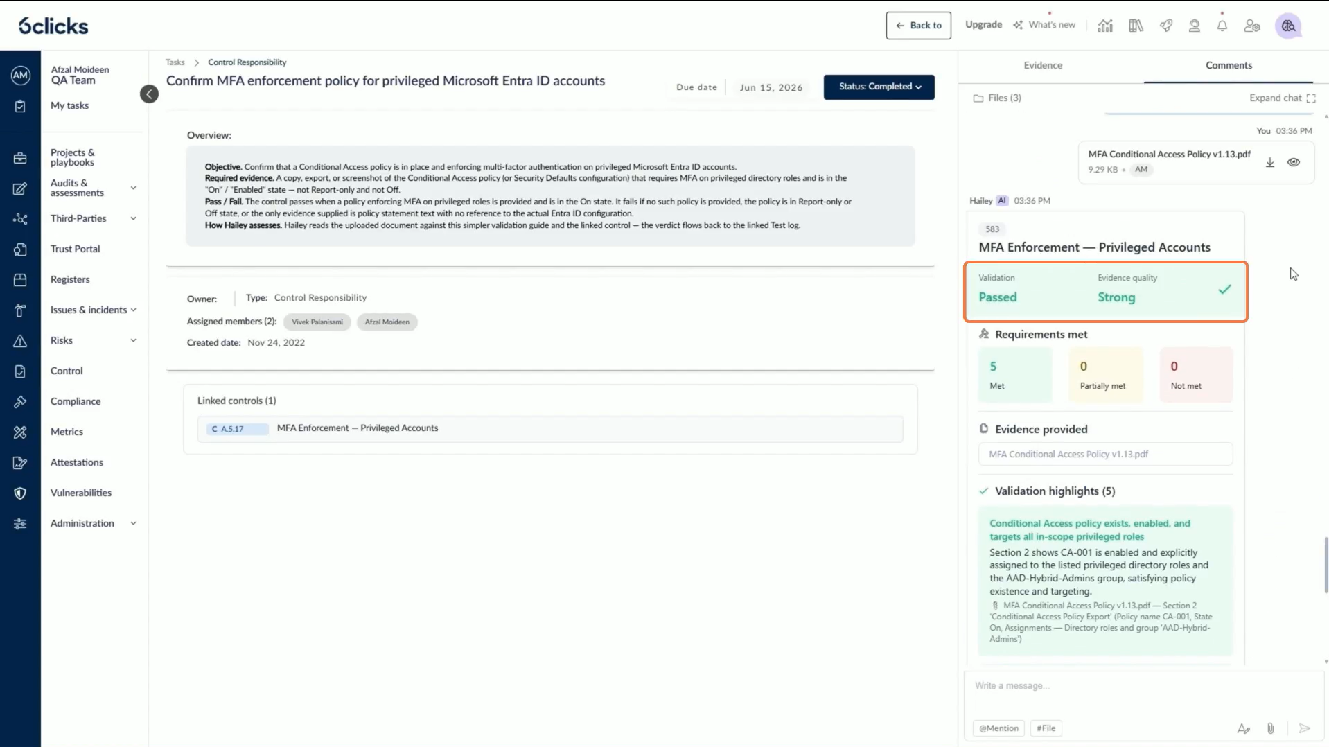Image resolution: width=1329 pixels, height=747 pixels.
Task: Open the user settings people icon
Action: [1251, 26]
